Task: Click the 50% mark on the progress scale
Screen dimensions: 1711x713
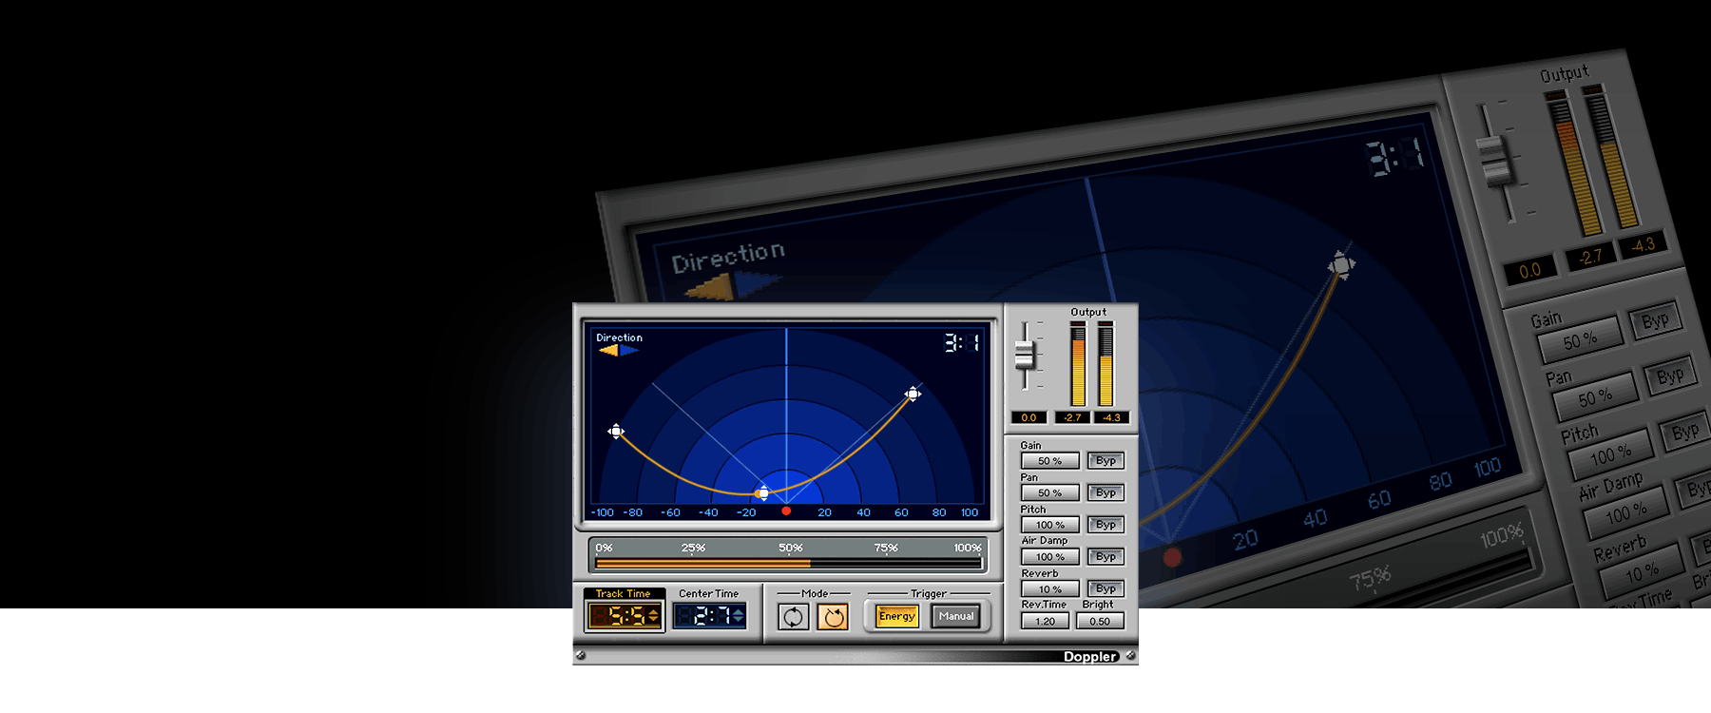Action: point(790,548)
